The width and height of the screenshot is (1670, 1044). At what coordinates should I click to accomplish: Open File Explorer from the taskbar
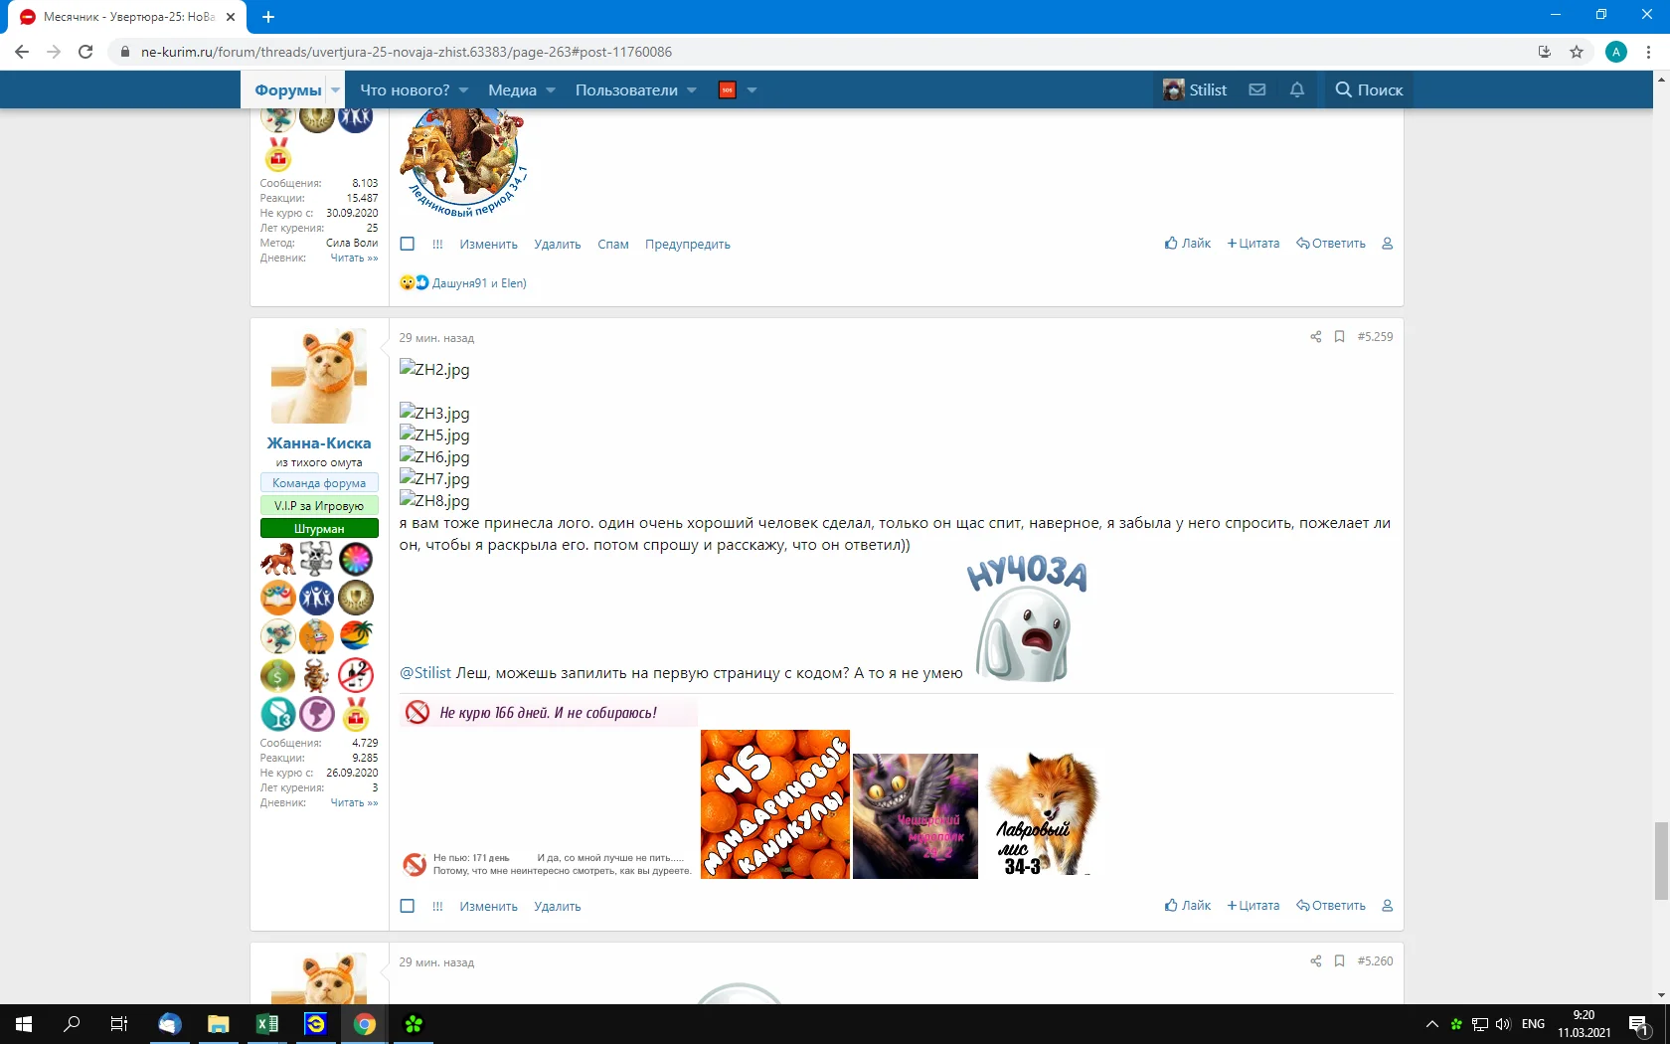(x=219, y=1024)
